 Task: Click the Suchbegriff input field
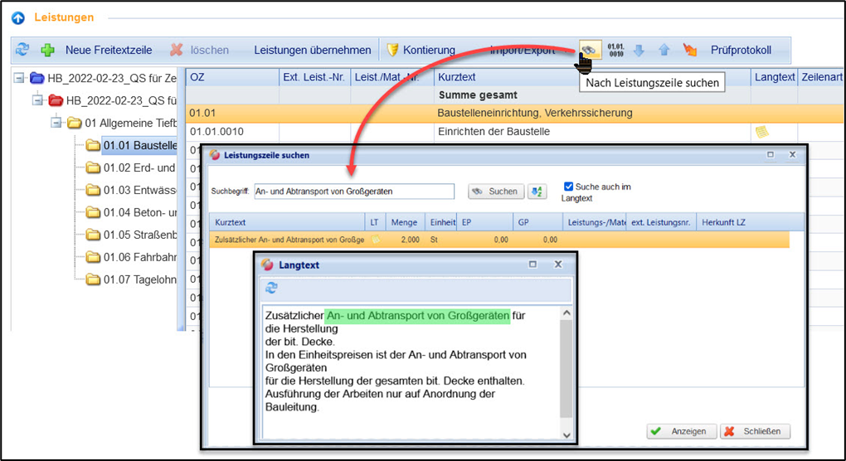tap(354, 192)
